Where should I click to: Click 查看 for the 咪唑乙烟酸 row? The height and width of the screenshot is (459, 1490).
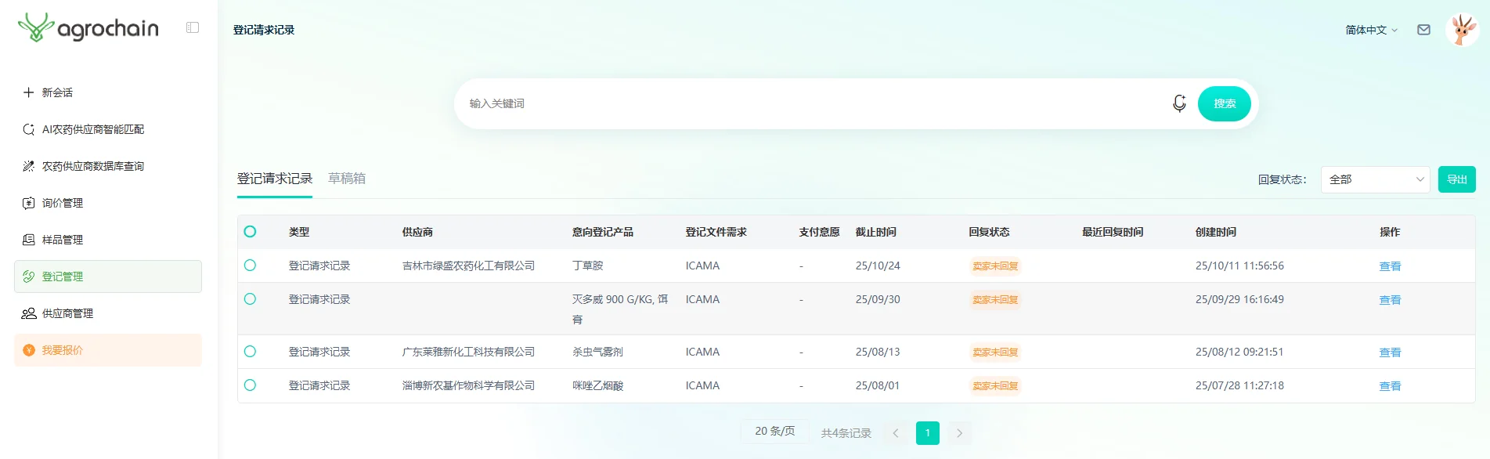(x=1390, y=386)
